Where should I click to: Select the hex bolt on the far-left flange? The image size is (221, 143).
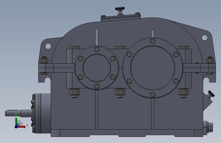(x=44, y=60)
